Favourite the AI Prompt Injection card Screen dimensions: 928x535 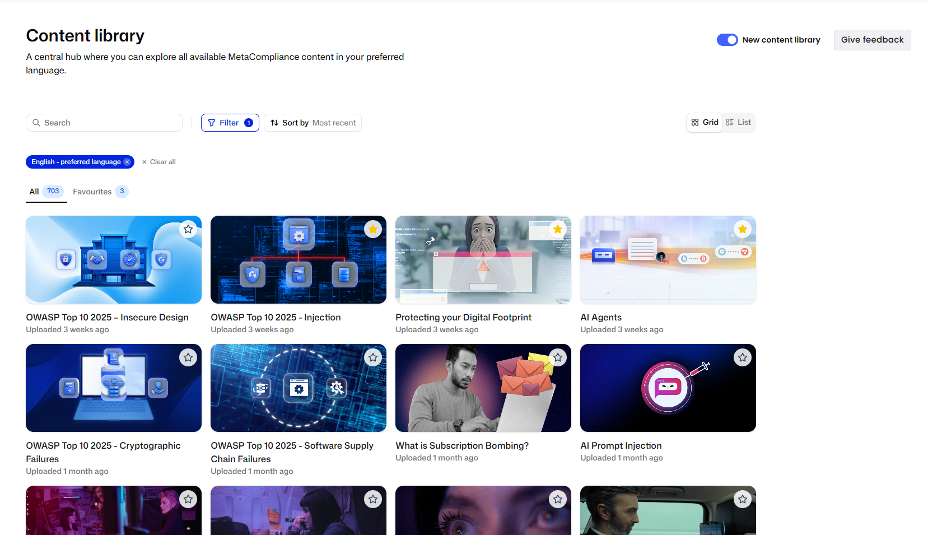pyautogui.click(x=743, y=357)
